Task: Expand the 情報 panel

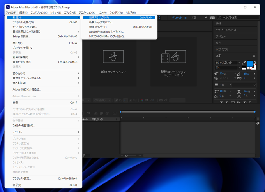Action: (235, 24)
